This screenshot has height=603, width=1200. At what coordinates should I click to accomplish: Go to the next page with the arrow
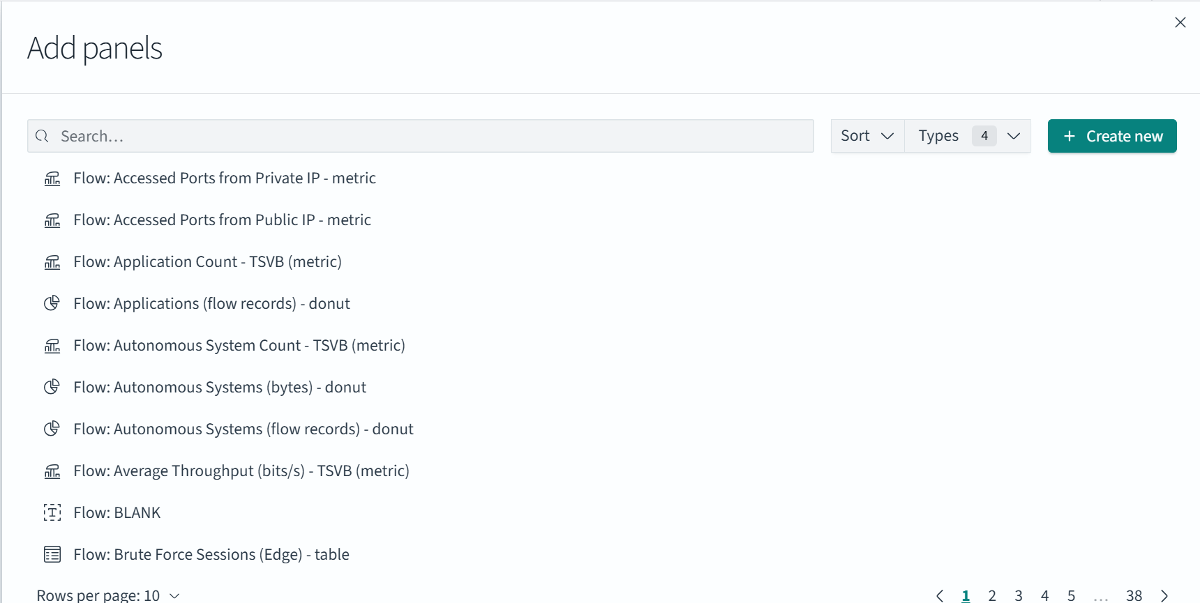tap(1164, 595)
